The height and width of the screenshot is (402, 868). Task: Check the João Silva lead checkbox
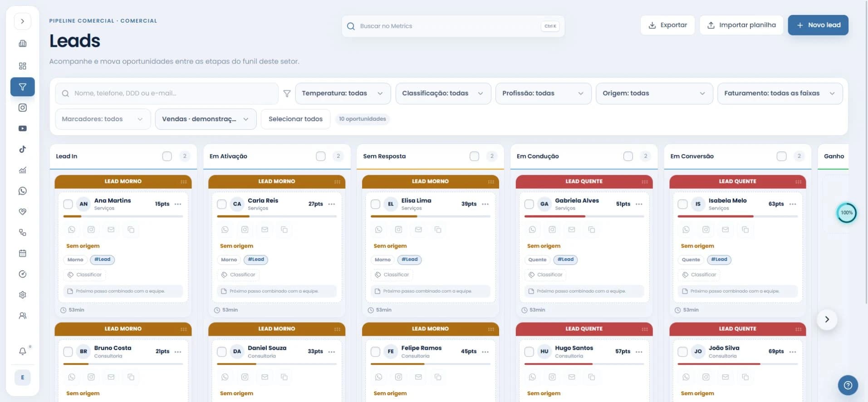[x=682, y=352]
